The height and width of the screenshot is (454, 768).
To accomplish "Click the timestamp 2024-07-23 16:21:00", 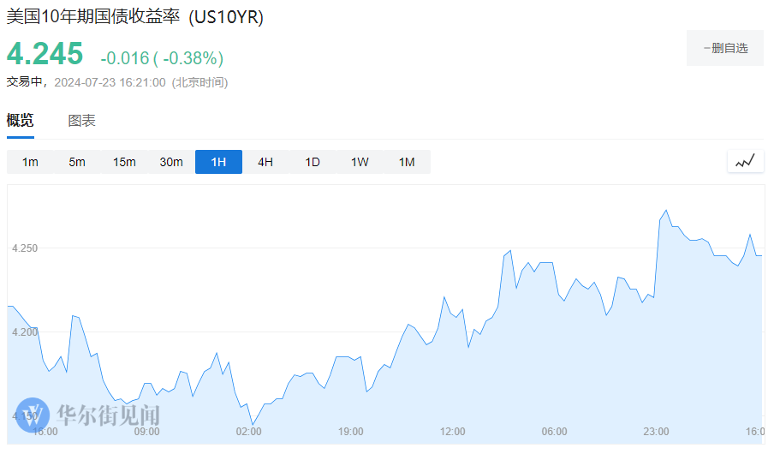I will [x=110, y=82].
